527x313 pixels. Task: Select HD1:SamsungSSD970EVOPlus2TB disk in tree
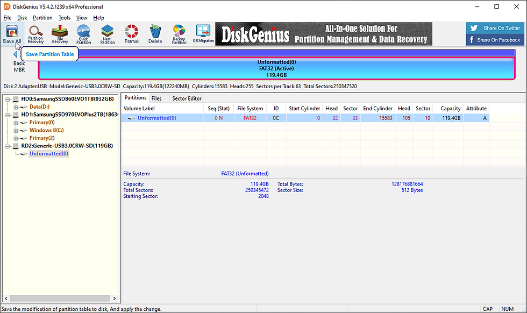point(69,115)
